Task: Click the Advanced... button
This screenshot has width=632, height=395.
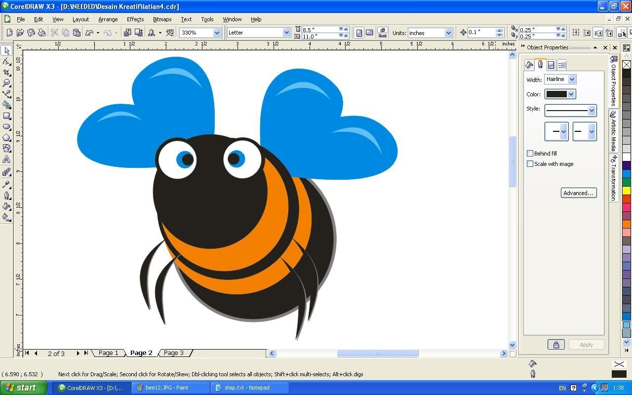Action: pyautogui.click(x=578, y=193)
